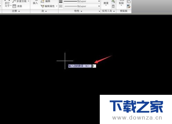Screen dimensions: 172x124
Task: Open the lower ByLayer linetype dropdown
Action: (x=99, y=6)
